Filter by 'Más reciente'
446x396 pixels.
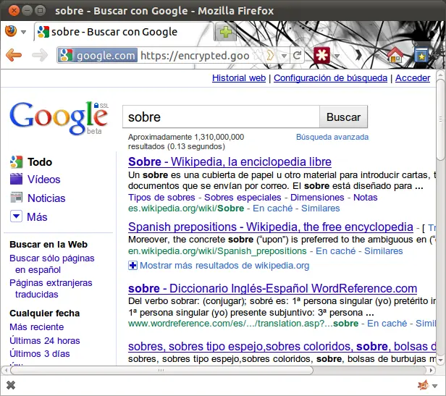pos(37,327)
